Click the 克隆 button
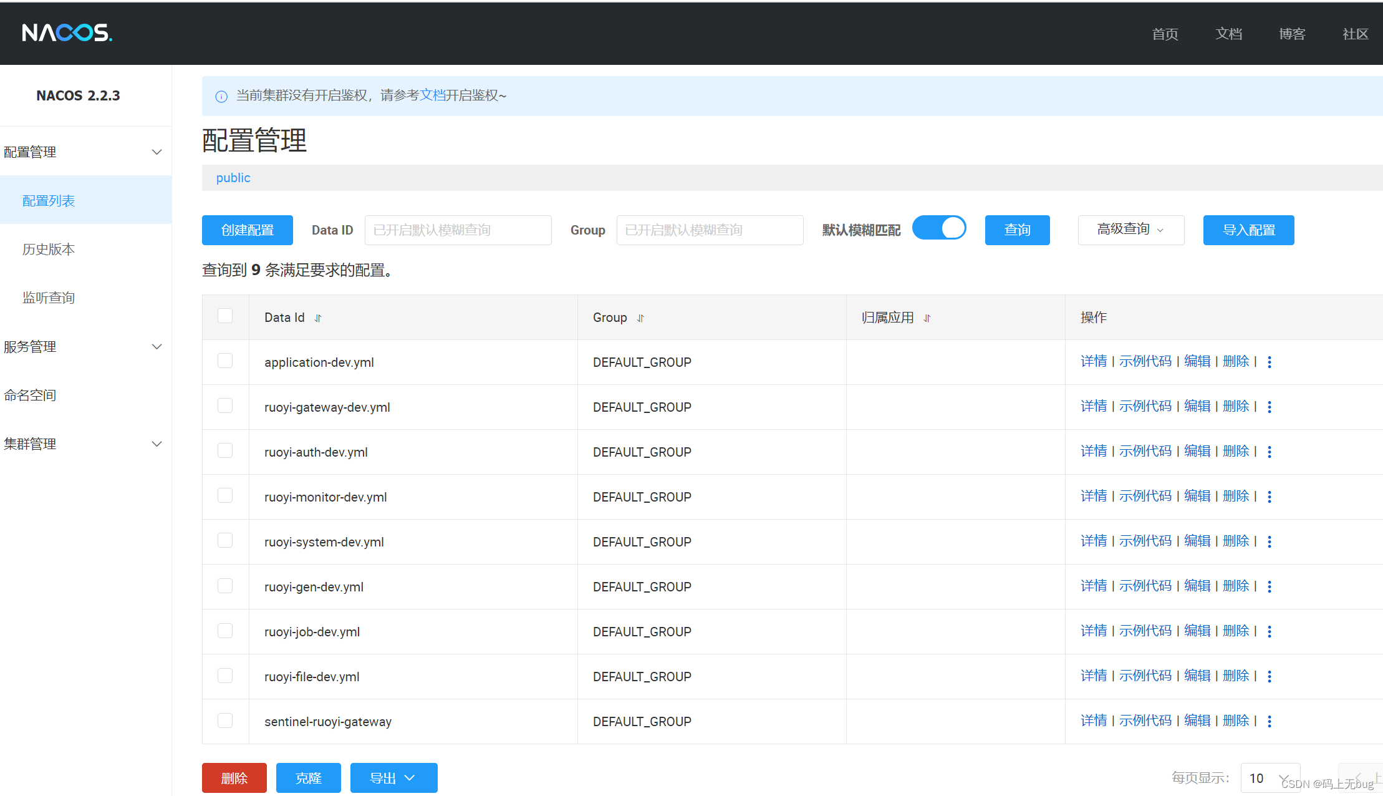 [309, 778]
